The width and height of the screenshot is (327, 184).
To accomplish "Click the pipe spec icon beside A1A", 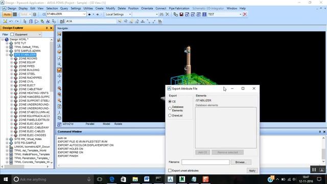I will click(62, 21).
